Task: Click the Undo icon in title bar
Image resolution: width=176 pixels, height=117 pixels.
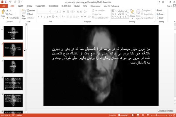Action: click(x=10, y=2)
